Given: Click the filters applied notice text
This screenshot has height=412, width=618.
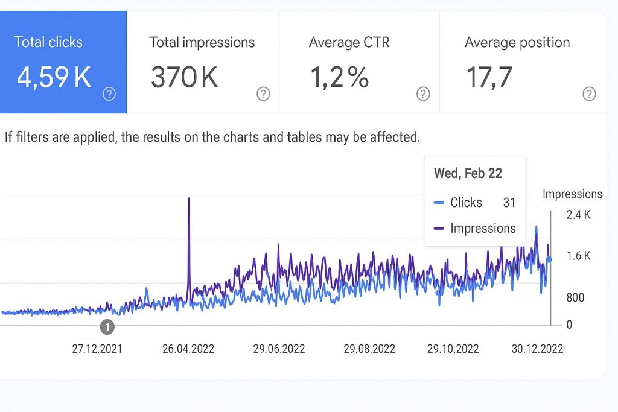Looking at the screenshot, I should pyautogui.click(x=212, y=137).
